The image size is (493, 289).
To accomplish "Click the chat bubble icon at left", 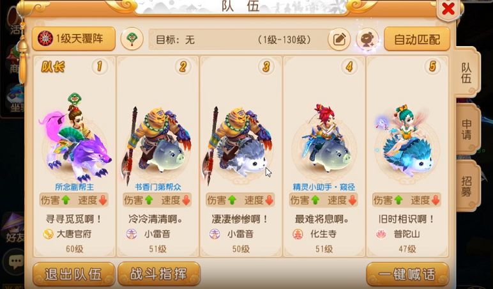I will (15, 261).
